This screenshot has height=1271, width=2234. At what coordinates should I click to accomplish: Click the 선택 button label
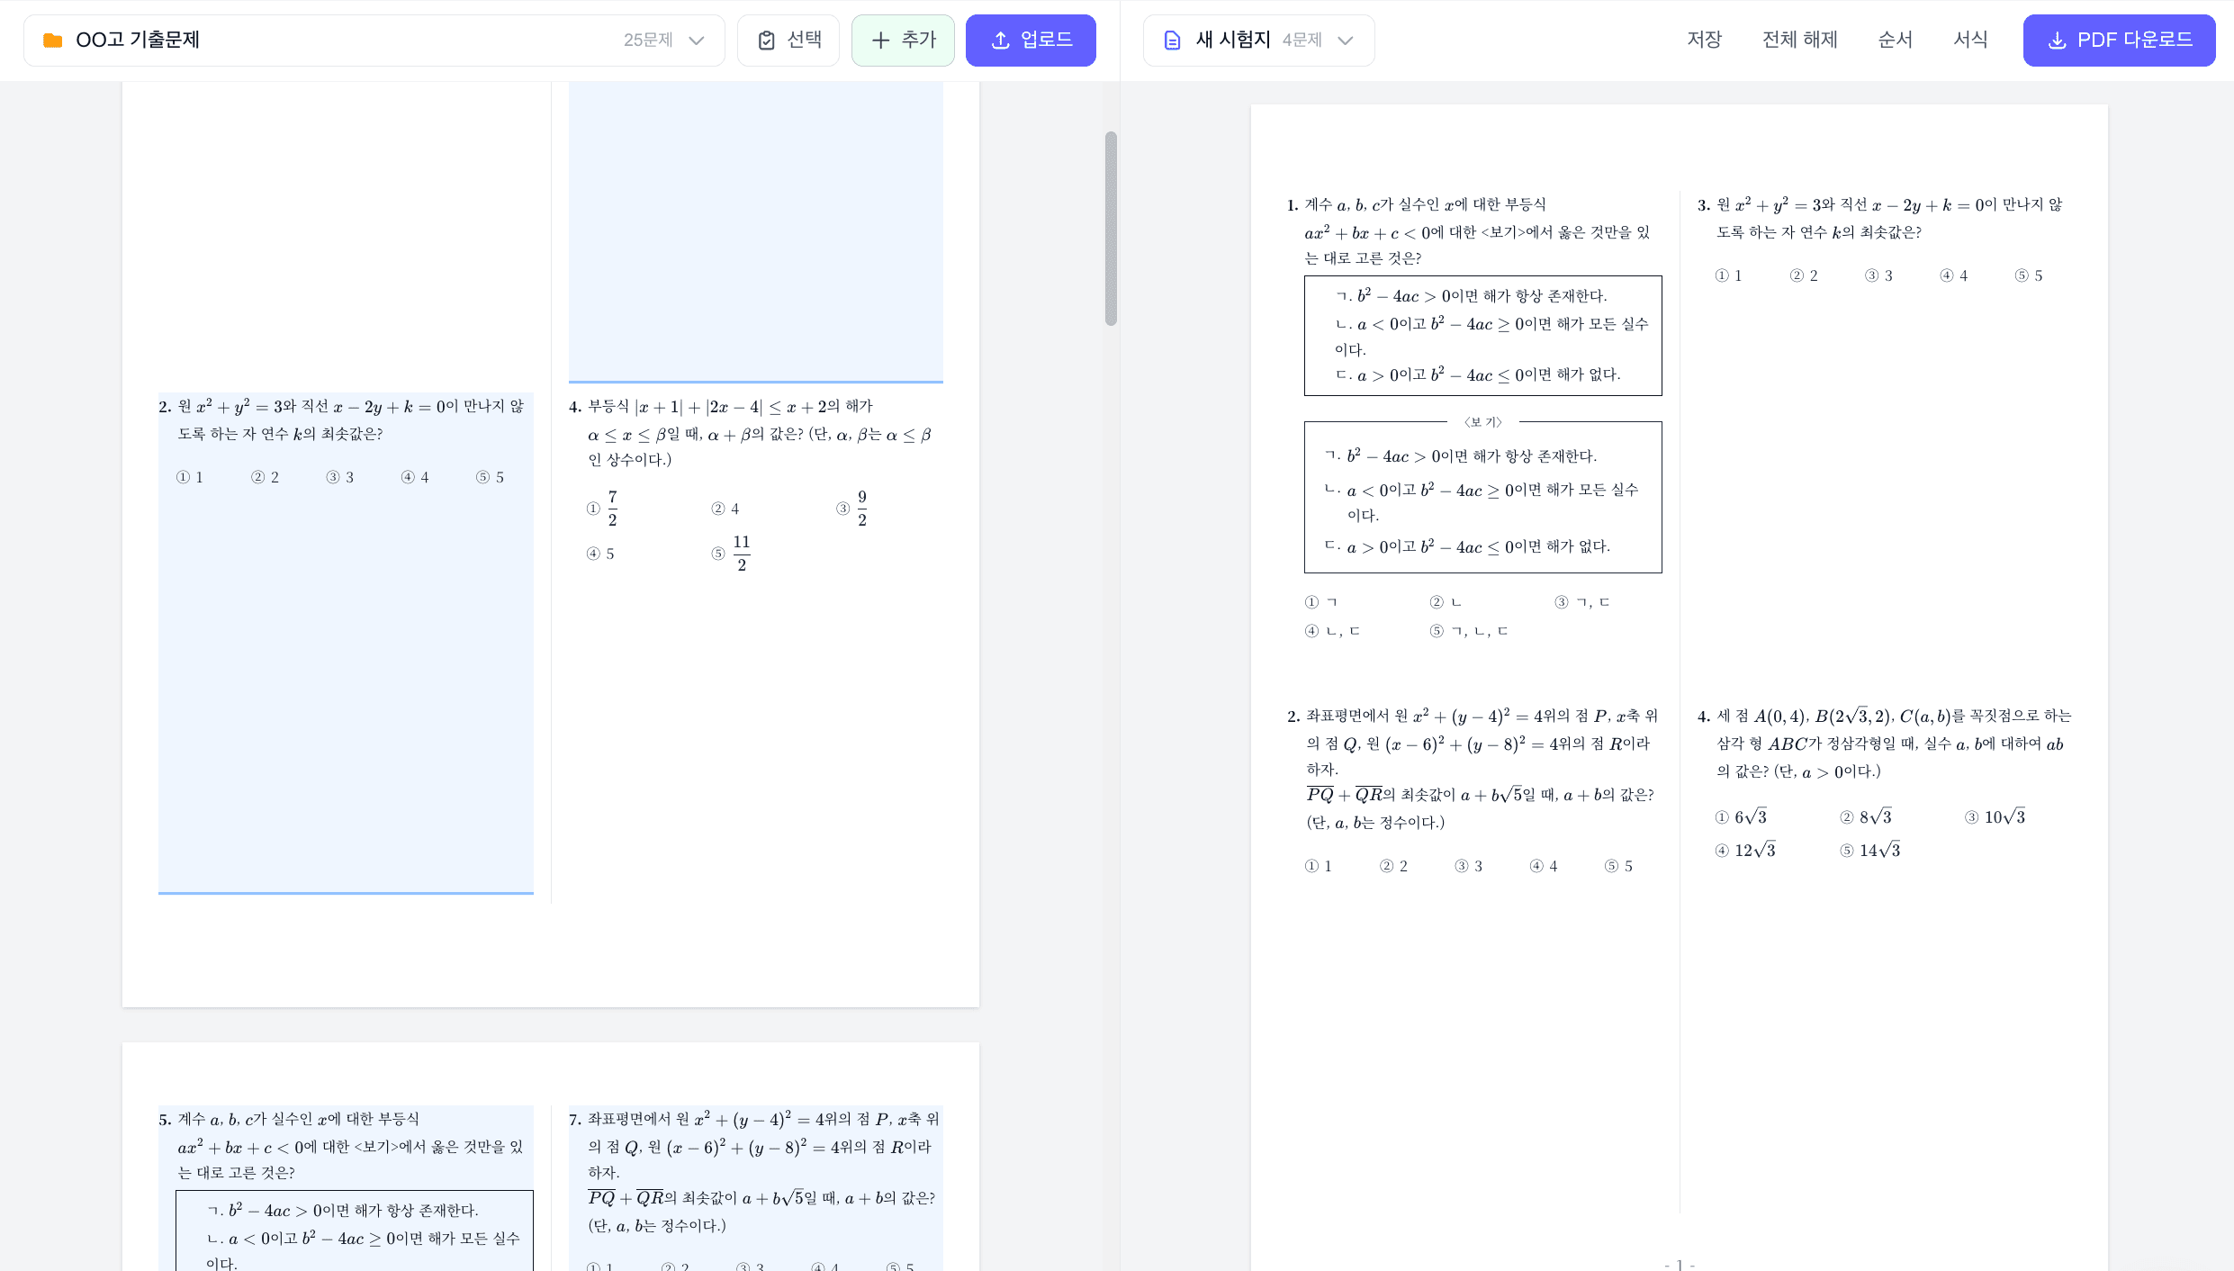[805, 40]
